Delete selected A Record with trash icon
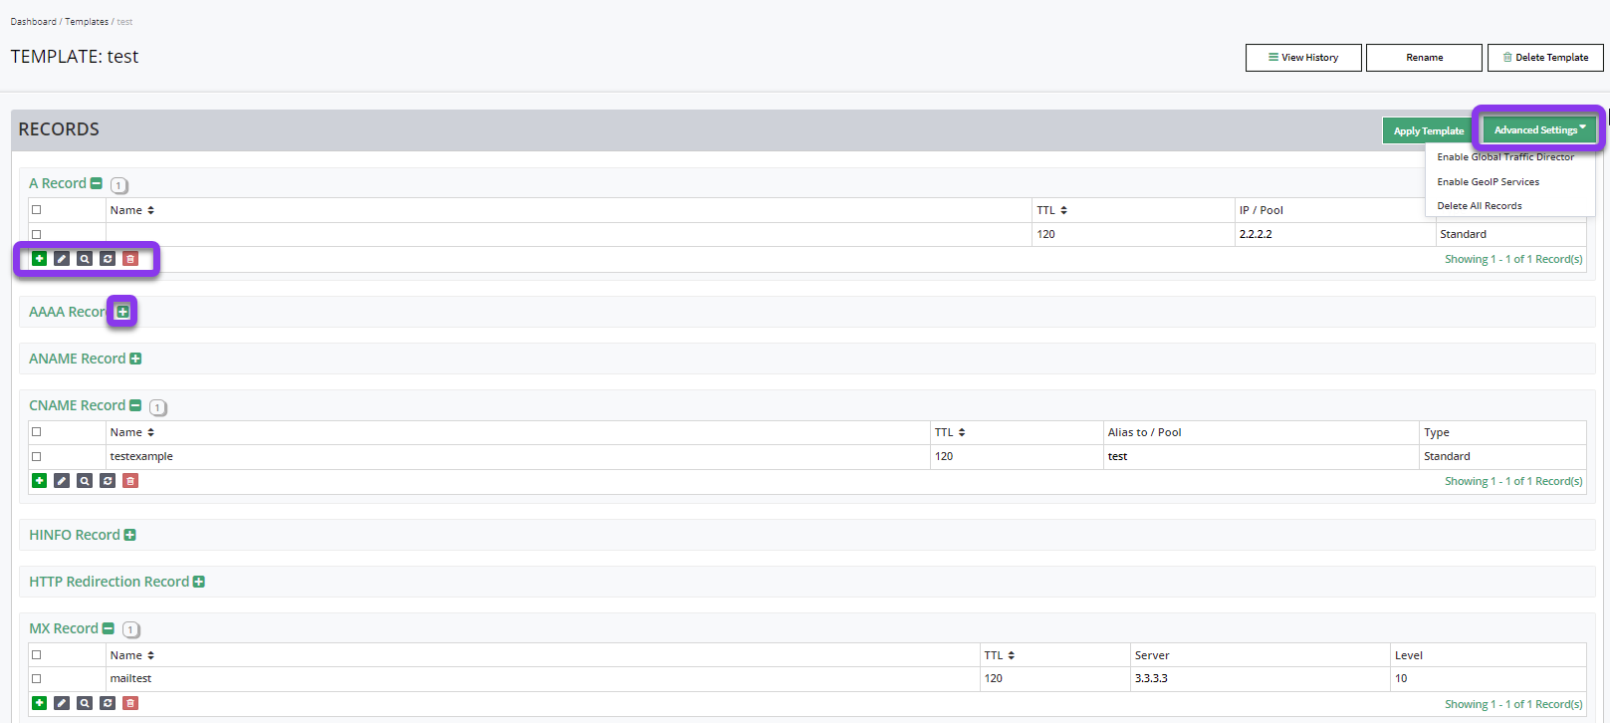Image resolution: width=1610 pixels, height=723 pixels. [x=130, y=259]
